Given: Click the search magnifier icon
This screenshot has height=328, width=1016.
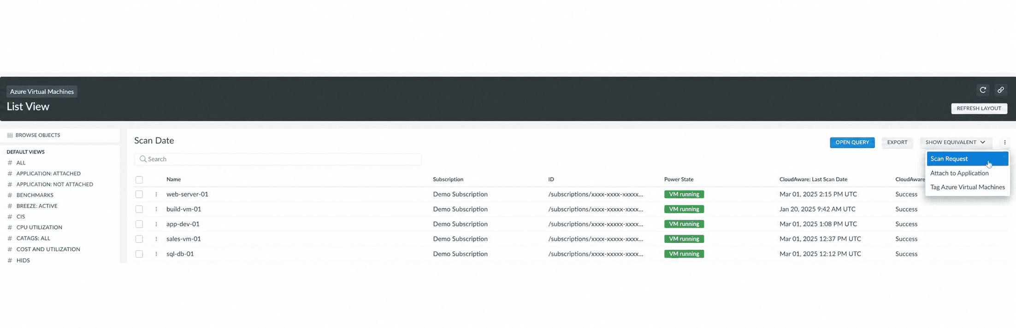Looking at the screenshot, I should coord(143,159).
